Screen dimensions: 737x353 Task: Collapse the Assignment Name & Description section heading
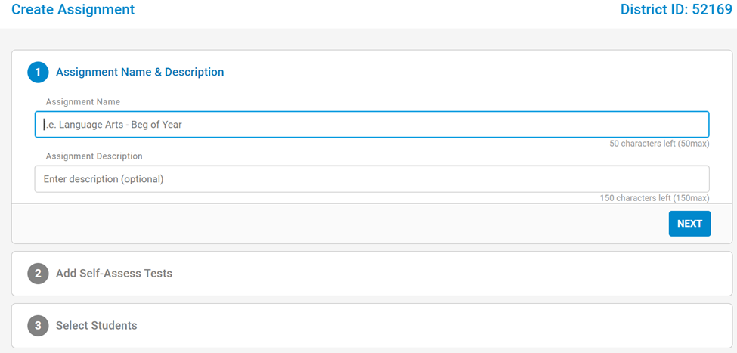coord(140,73)
